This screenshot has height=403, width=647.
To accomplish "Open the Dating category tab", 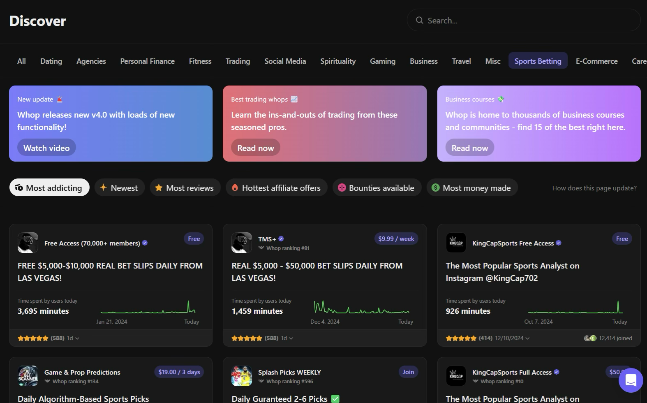I will 51,61.
